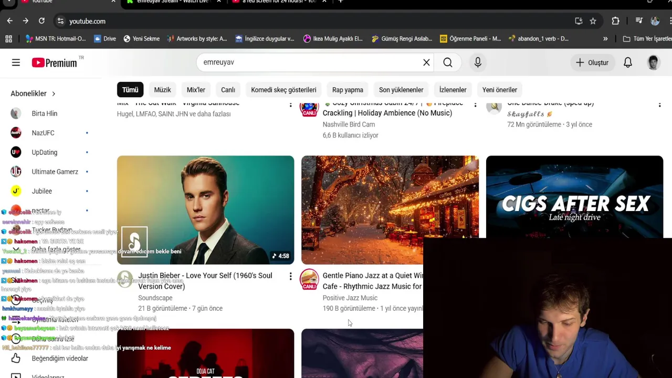This screenshot has width=672, height=378.
Task: Select the Tümü filter chip
Action: (x=130, y=90)
